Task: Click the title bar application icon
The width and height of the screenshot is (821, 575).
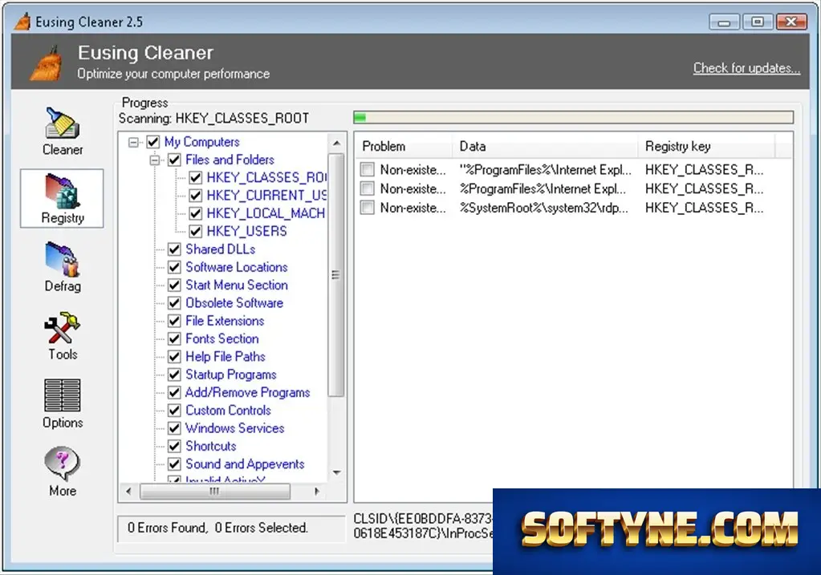Action: [22, 22]
